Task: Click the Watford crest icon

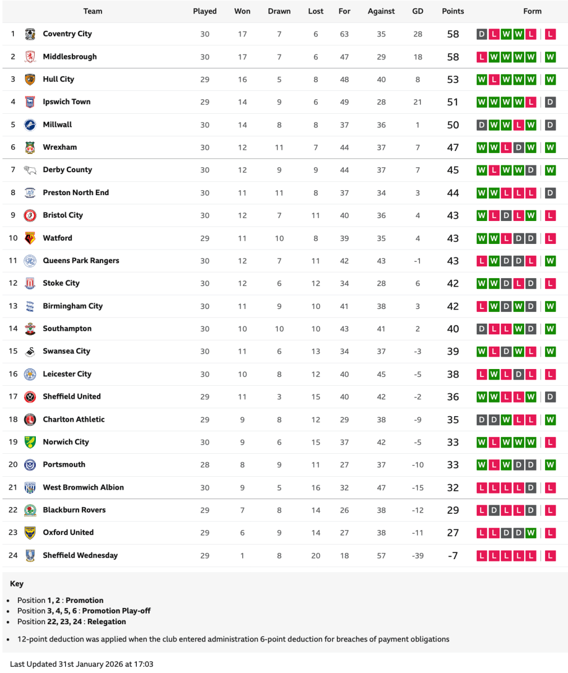Action: (x=30, y=238)
